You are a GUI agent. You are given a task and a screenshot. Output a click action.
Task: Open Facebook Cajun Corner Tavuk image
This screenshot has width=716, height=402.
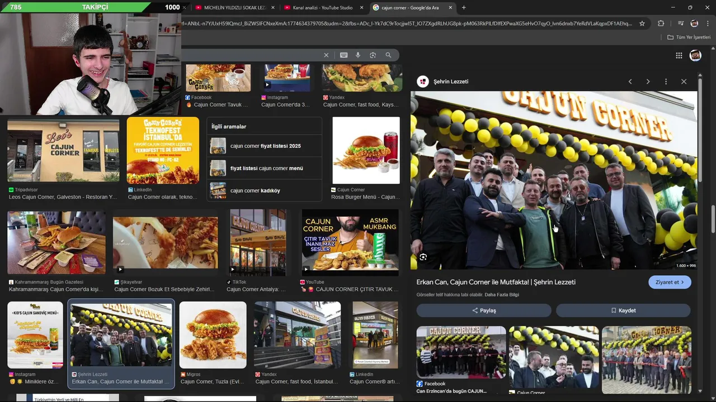pyautogui.click(x=218, y=78)
